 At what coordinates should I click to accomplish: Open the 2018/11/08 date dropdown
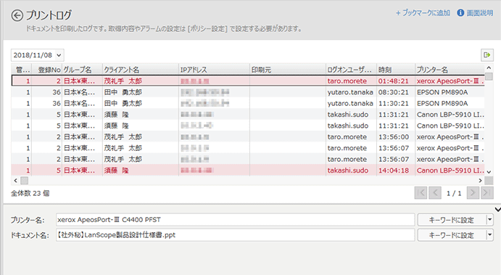click(38, 55)
